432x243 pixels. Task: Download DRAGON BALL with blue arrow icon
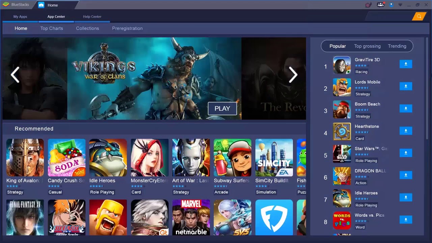(x=406, y=175)
